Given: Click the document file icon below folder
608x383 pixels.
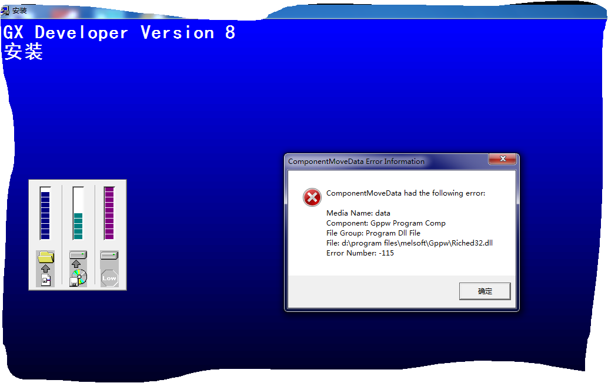Looking at the screenshot, I should click(46, 280).
